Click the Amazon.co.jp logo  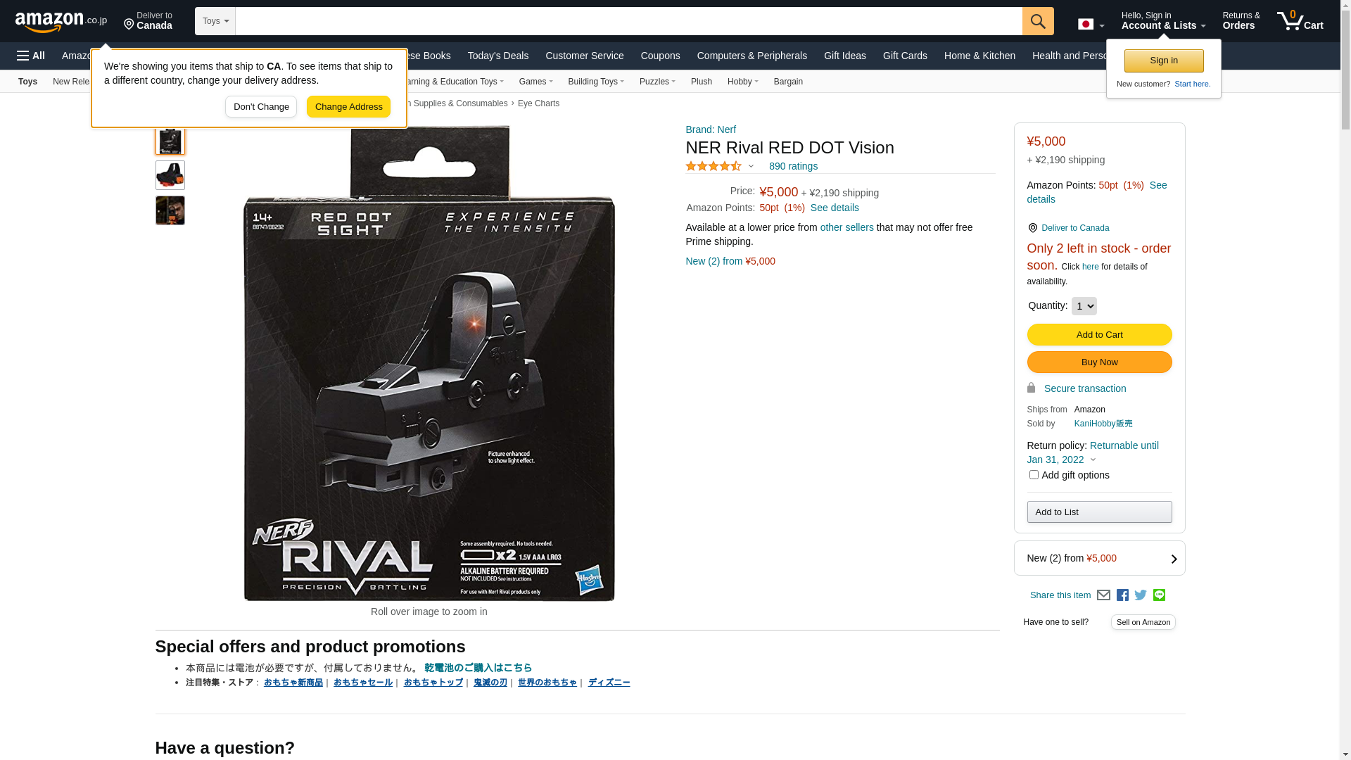61,22
